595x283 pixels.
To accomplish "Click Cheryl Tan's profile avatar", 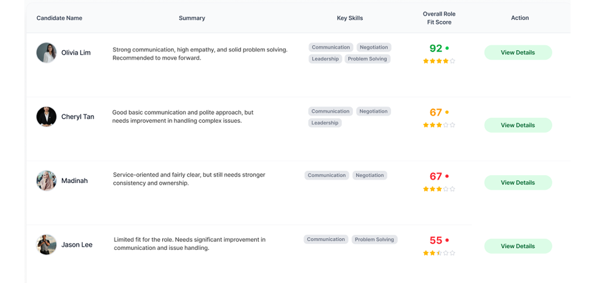I will tap(47, 117).
